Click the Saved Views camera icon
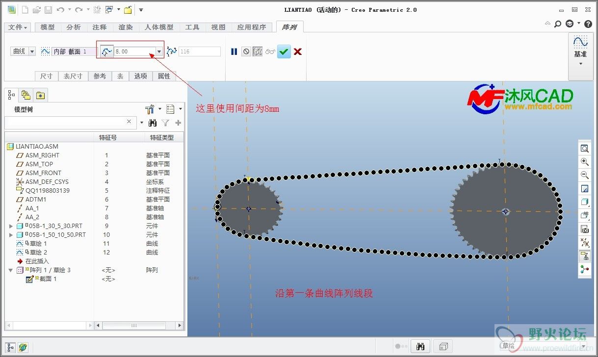This screenshot has height=357, width=598. click(584, 229)
